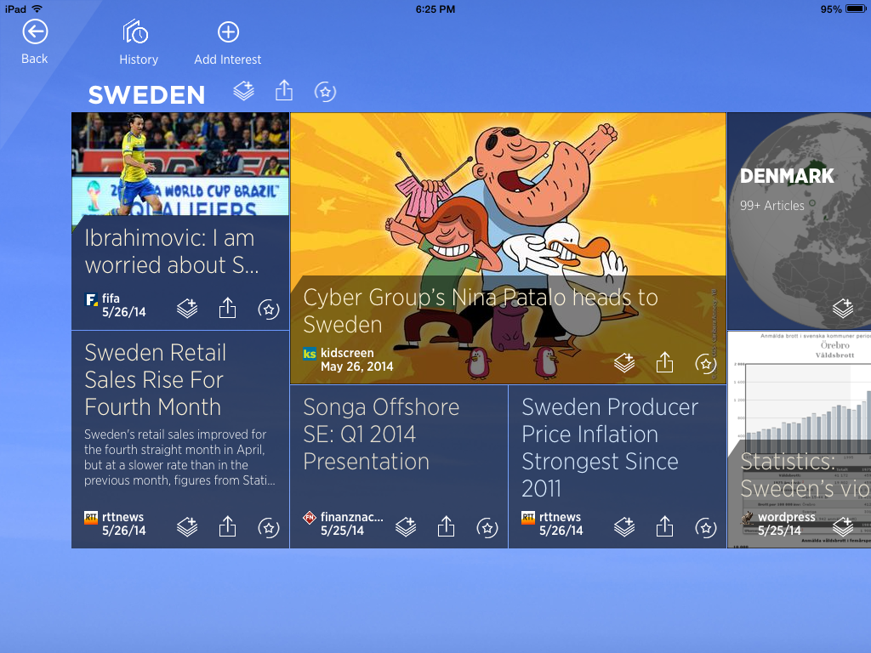Image resolution: width=871 pixels, height=653 pixels.
Task: Tap the 6:25 PM status clock
Action: pos(435,9)
